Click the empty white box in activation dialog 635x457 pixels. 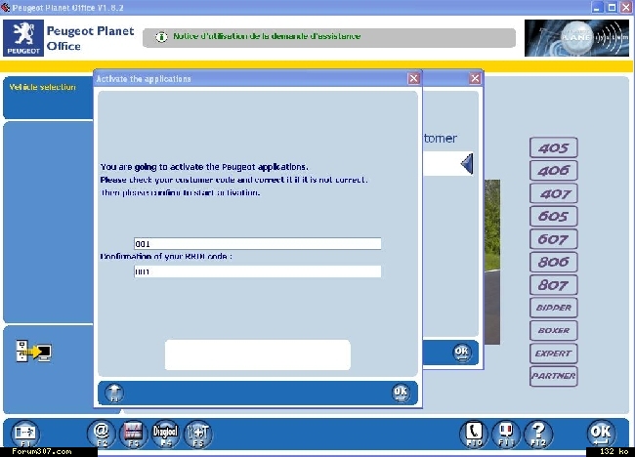[258, 354]
